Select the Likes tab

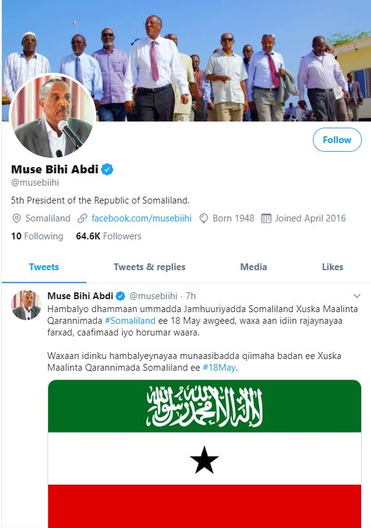[x=332, y=267]
